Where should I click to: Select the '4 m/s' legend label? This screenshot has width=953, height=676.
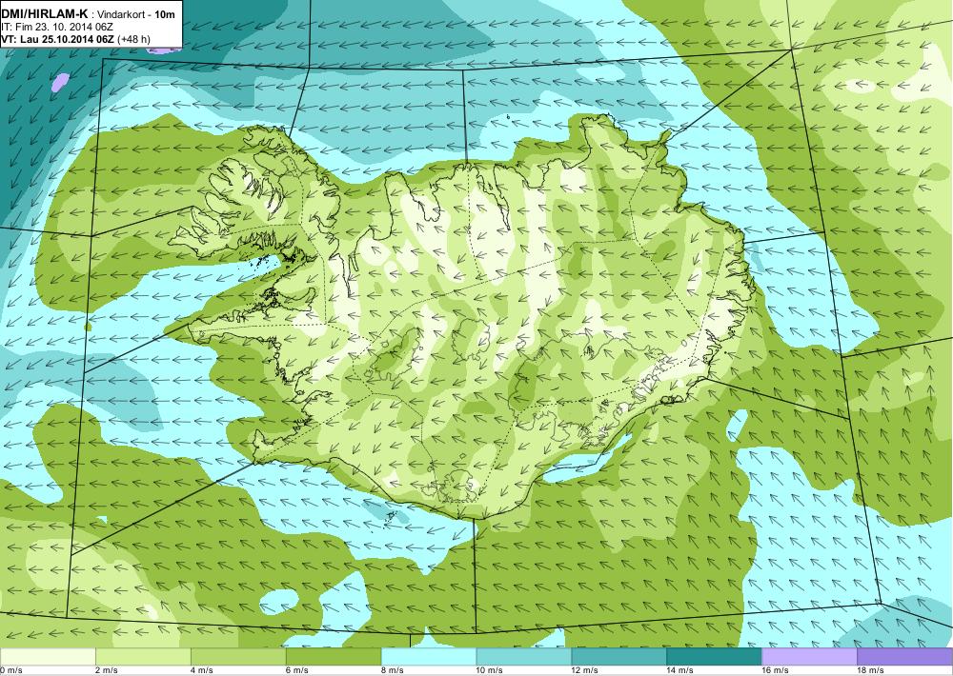pyautogui.click(x=202, y=670)
